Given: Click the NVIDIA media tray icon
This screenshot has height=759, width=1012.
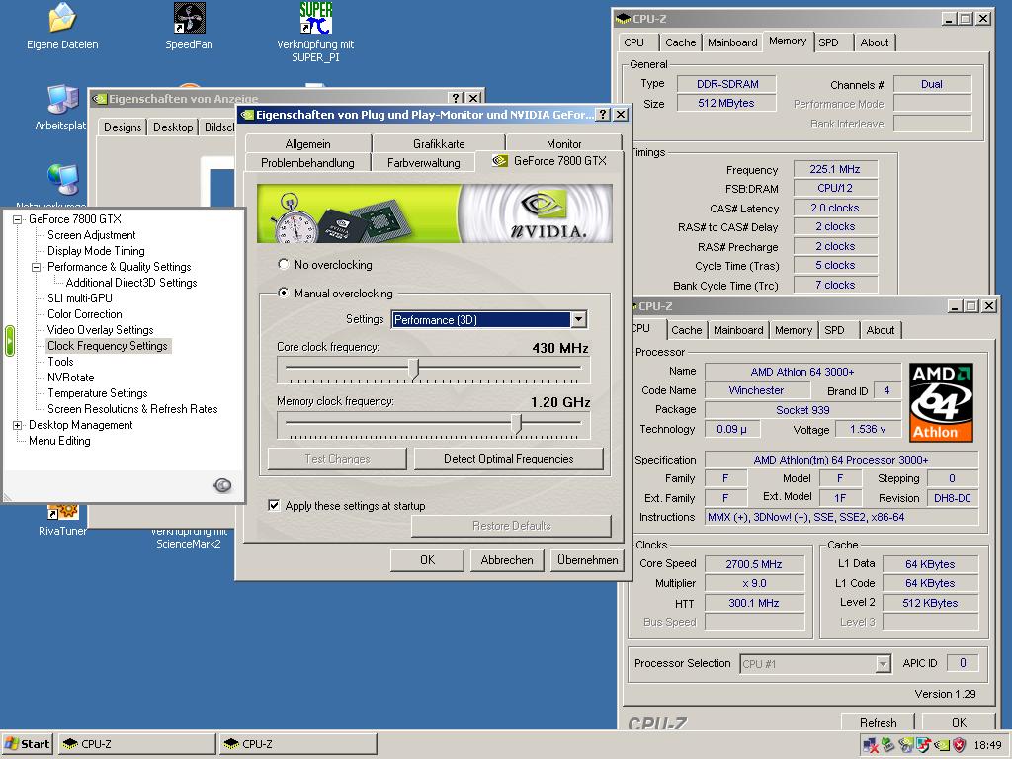Looking at the screenshot, I should click(x=906, y=745).
